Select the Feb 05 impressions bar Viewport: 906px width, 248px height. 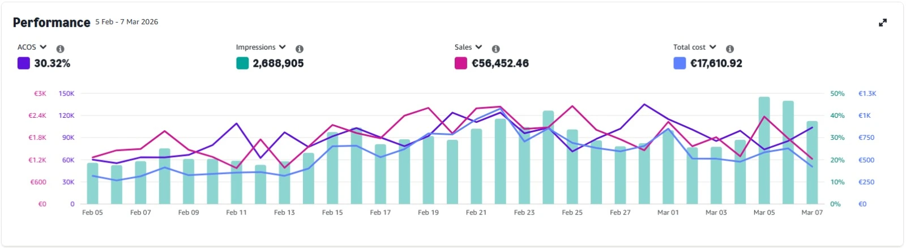[92, 184]
